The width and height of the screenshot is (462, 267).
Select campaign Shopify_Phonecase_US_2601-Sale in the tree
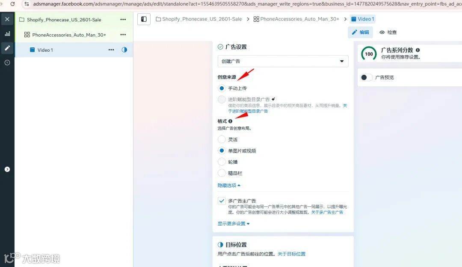64,20
